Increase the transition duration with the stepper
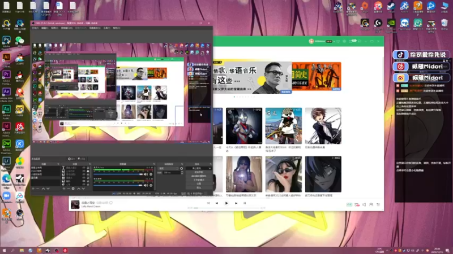453x254 pixels. [x=182, y=172]
